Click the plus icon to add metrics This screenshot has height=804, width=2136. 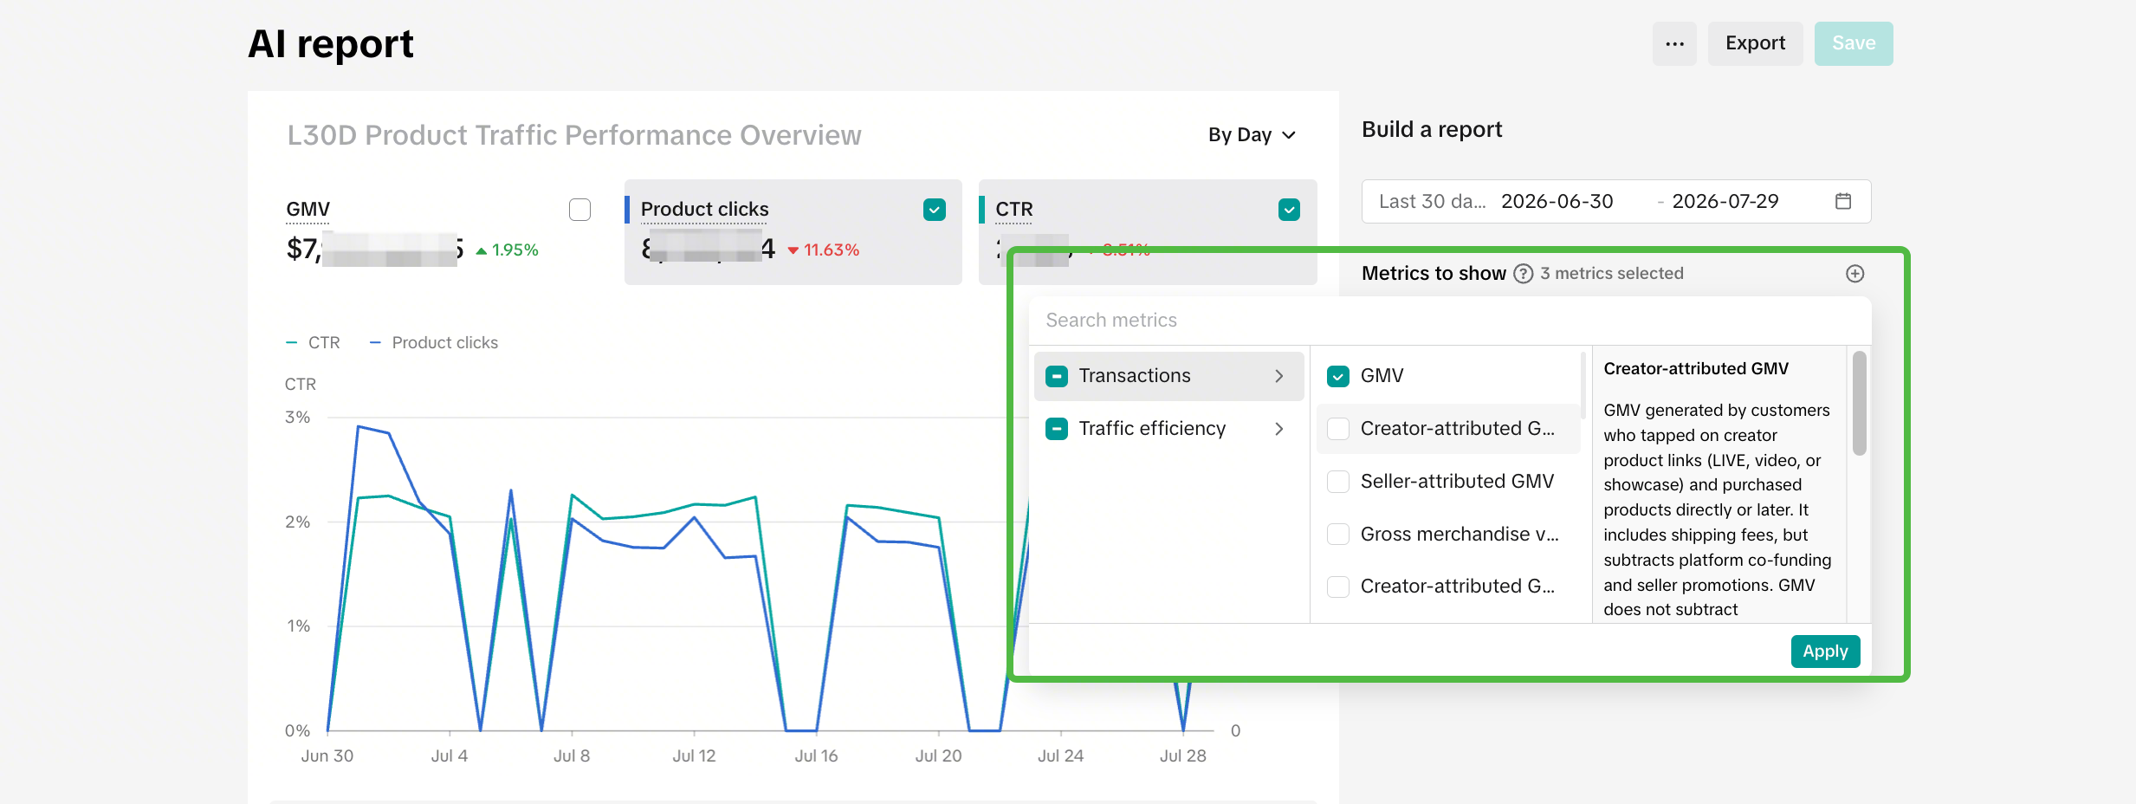pyautogui.click(x=1854, y=274)
